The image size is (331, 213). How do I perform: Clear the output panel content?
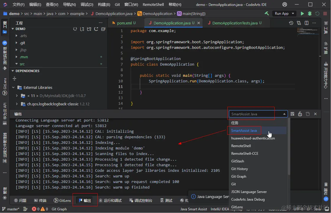click(x=292, y=114)
